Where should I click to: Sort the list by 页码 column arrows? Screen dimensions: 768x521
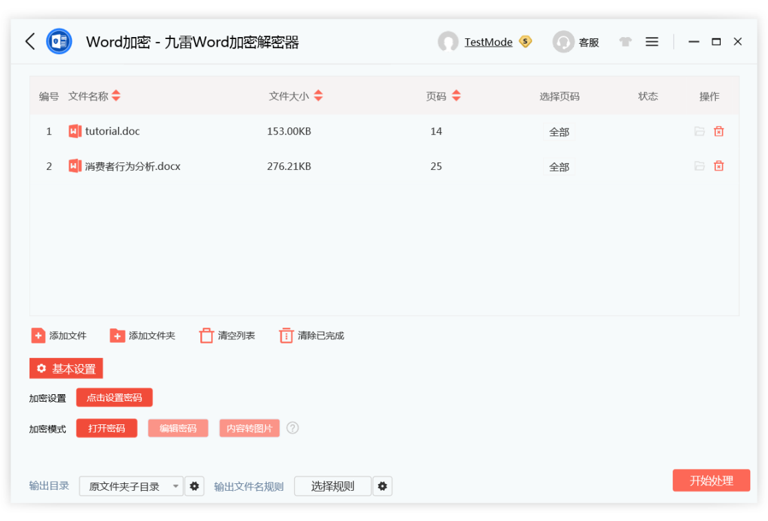tap(456, 96)
